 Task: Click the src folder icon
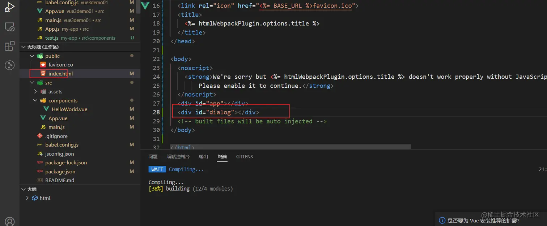tap(40, 83)
